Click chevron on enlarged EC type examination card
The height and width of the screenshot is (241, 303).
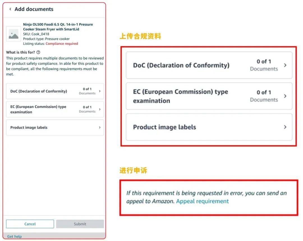[285, 96]
